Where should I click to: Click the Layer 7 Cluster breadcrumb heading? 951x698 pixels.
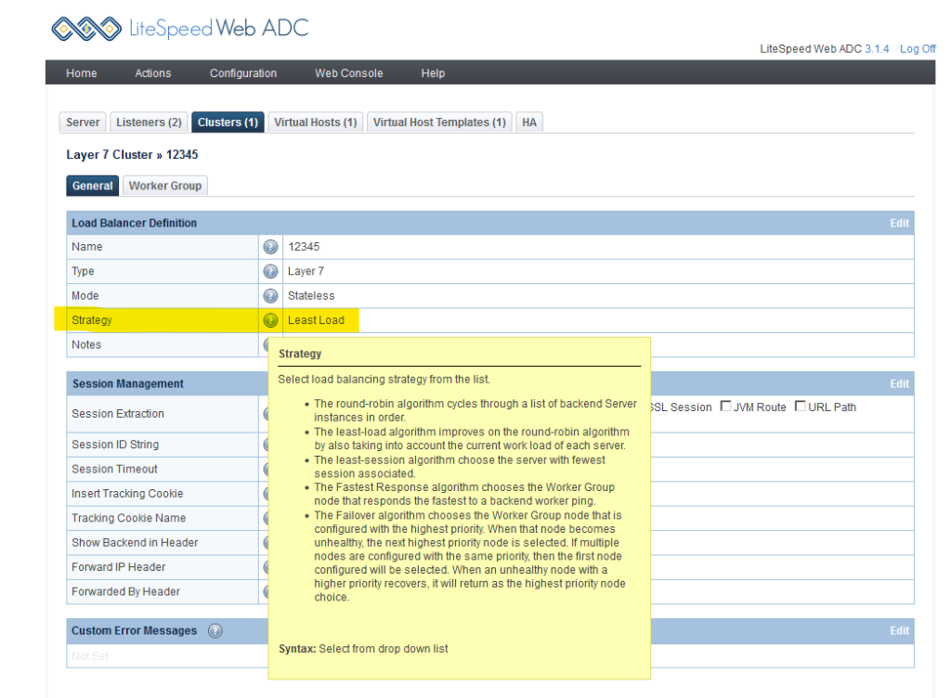(132, 154)
